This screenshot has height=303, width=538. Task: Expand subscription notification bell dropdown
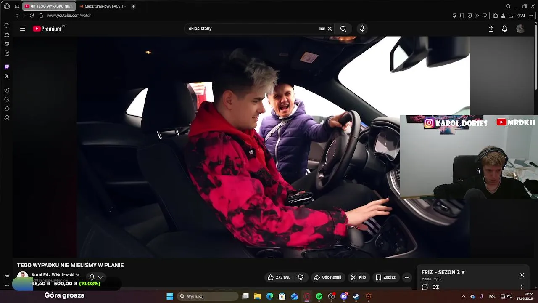(96, 277)
